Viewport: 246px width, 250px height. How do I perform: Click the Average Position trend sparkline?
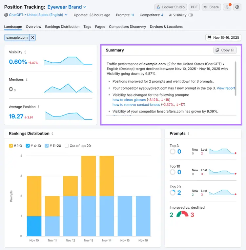(69, 115)
